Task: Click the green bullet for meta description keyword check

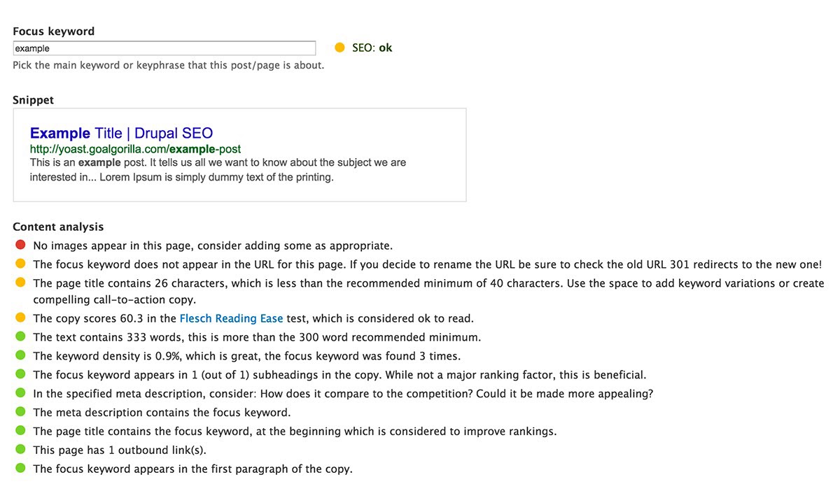Action: pos(21,412)
